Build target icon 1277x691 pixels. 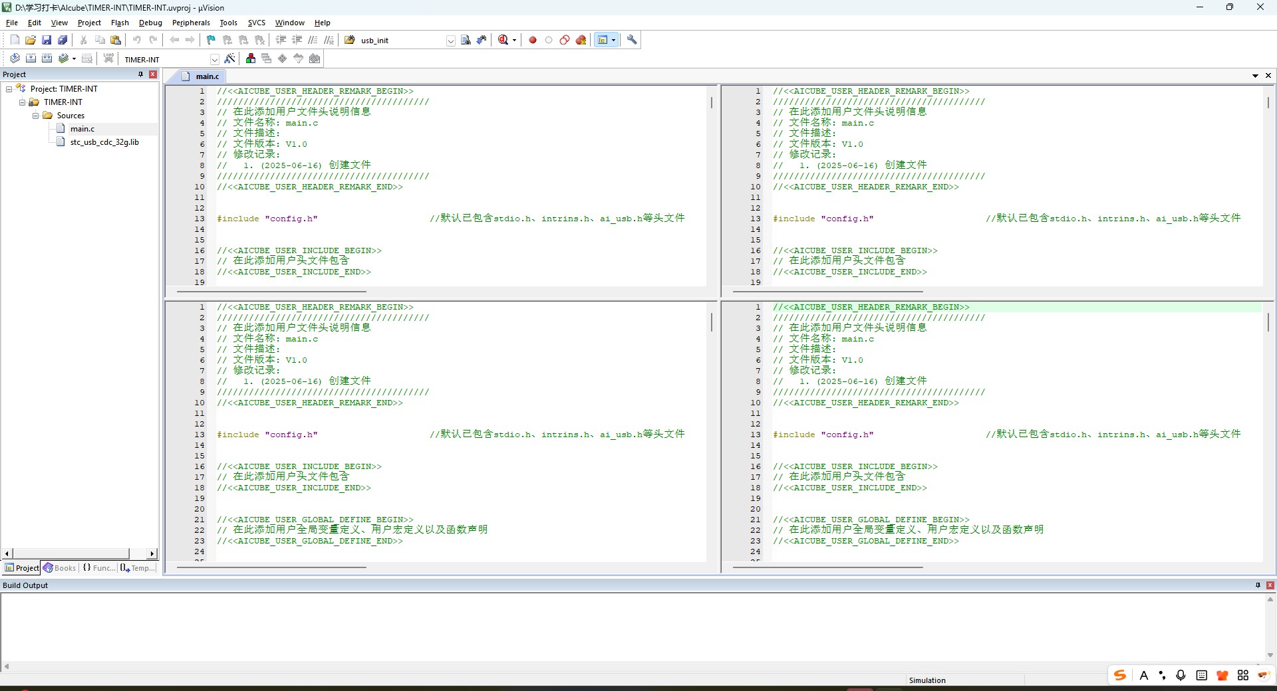pyautogui.click(x=31, y=58)
